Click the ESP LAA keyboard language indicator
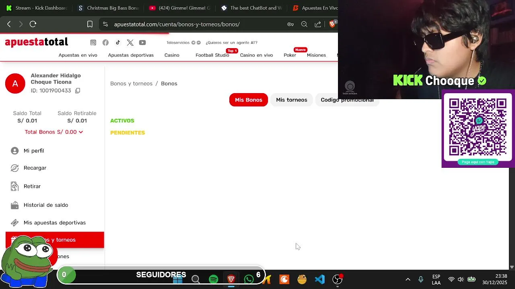This screenshot has height=289, width=515. point(436,279)
